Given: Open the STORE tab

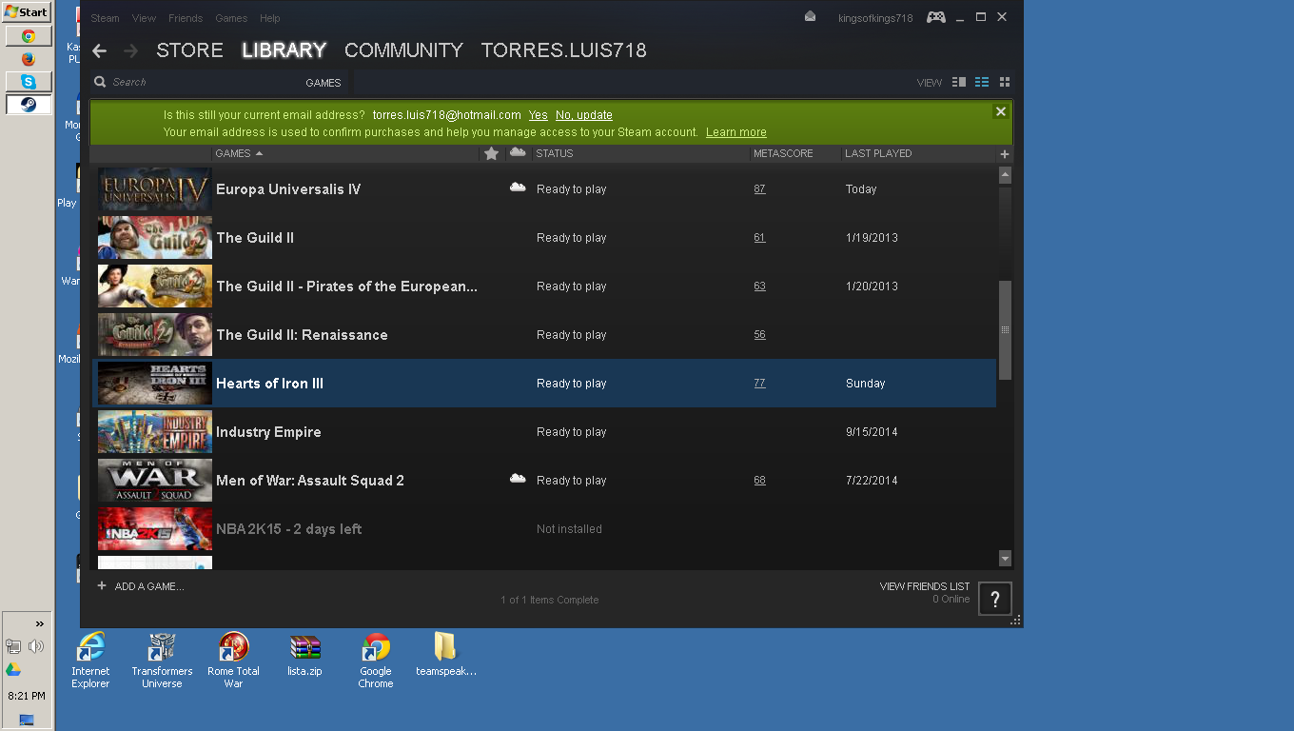Looking at the screenshot, I should coord(189,50).
